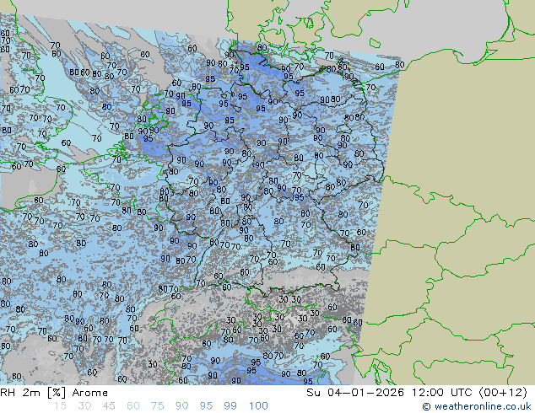
Task: Click the date 'Su 04-01-2026'
Action: pos(355,393)
